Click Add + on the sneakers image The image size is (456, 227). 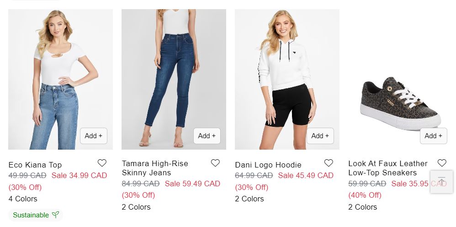pyautogui.click(x=433, y=136)
